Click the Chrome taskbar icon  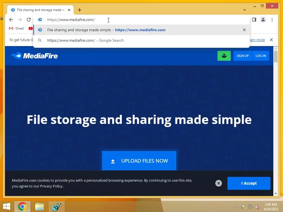pyautogui.click(x=22, y=206)
